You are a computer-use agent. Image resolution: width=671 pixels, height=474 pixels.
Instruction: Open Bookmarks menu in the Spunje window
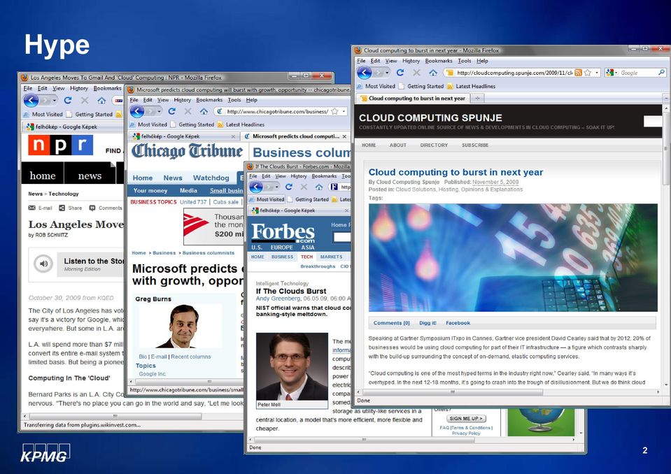click(x=439, y=61)
